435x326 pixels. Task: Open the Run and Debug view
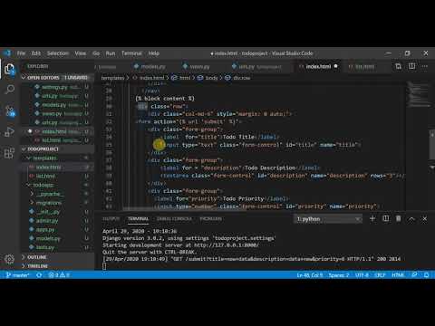9,132
